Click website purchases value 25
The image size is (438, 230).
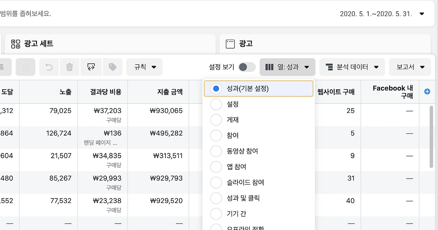click(350, 111)
